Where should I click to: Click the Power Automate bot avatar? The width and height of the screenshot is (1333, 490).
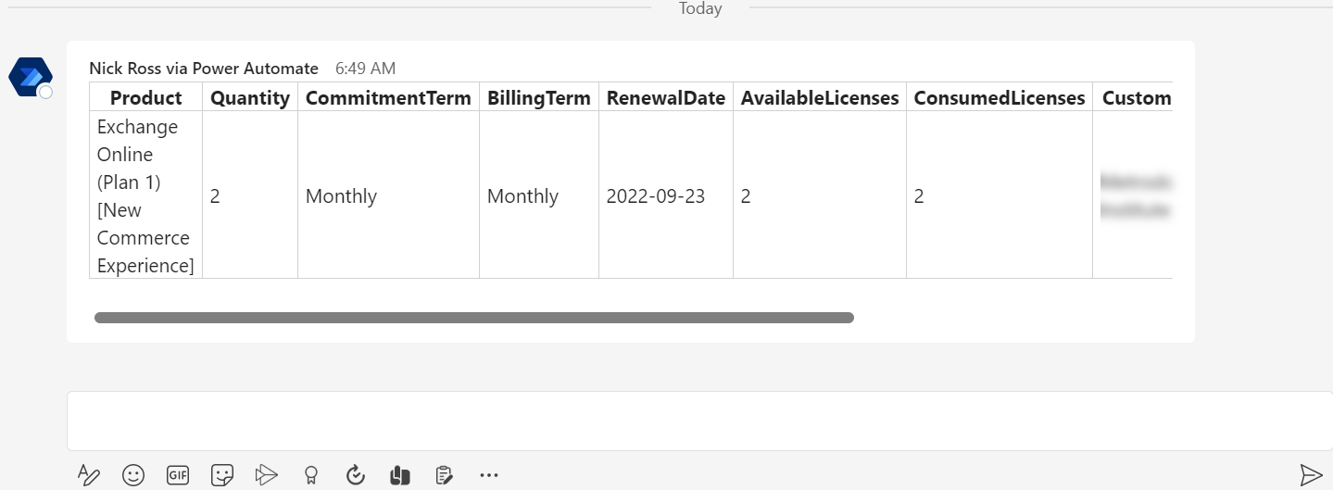31,77
